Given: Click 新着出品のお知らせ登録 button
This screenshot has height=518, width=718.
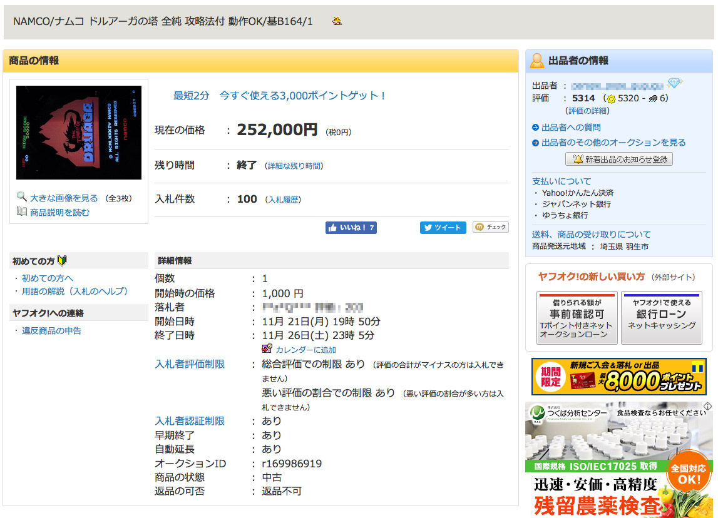Looking at the screenshot, I should pyautogui.click(x=619, y=160).
